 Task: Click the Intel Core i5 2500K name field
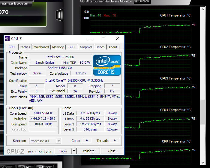[x=60, y=57]
